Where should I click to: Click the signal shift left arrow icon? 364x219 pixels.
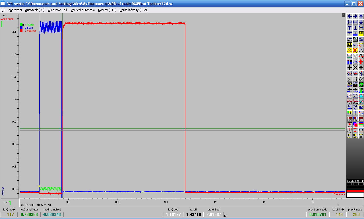[x=349, y=90]
